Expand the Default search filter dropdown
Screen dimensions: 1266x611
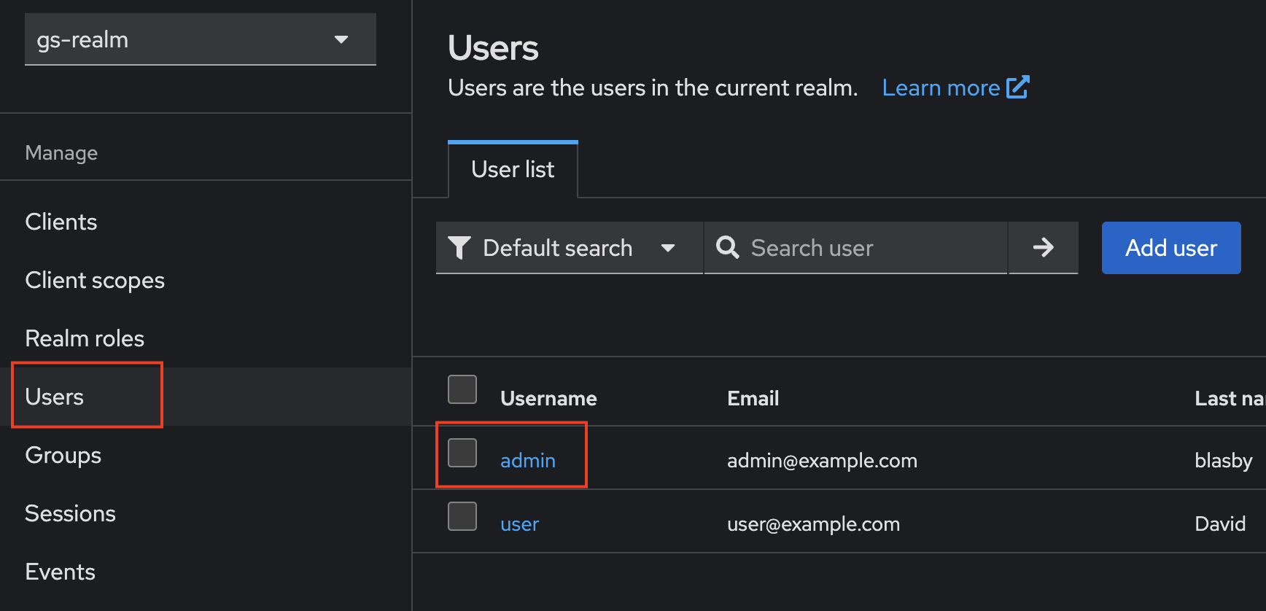[569, 248]
